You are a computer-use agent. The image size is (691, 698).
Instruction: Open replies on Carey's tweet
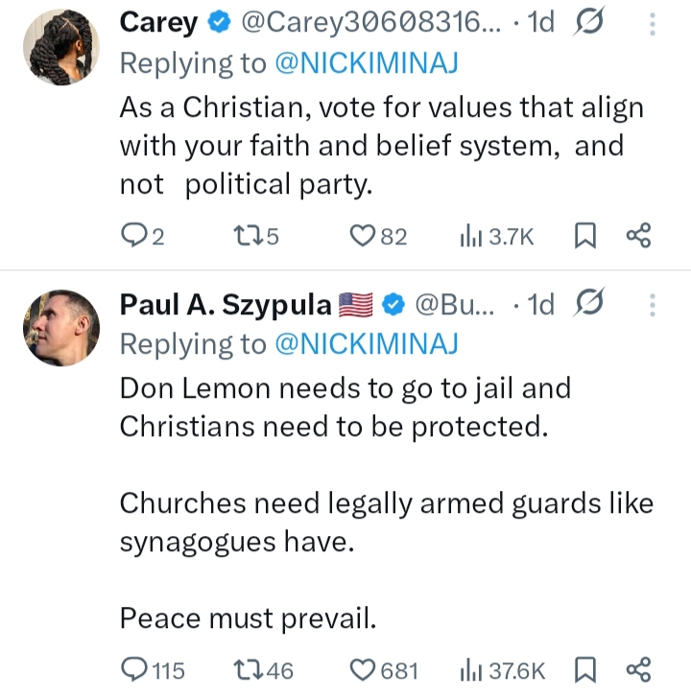(x=142, y=236)
